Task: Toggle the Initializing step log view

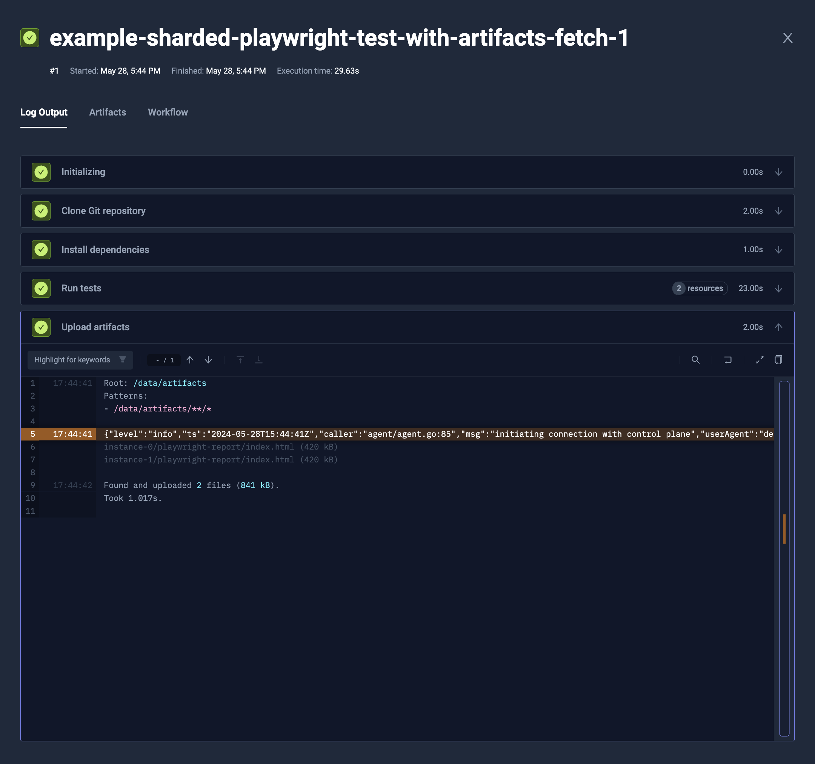Action: pyautogui.click(x=778, y=173)
